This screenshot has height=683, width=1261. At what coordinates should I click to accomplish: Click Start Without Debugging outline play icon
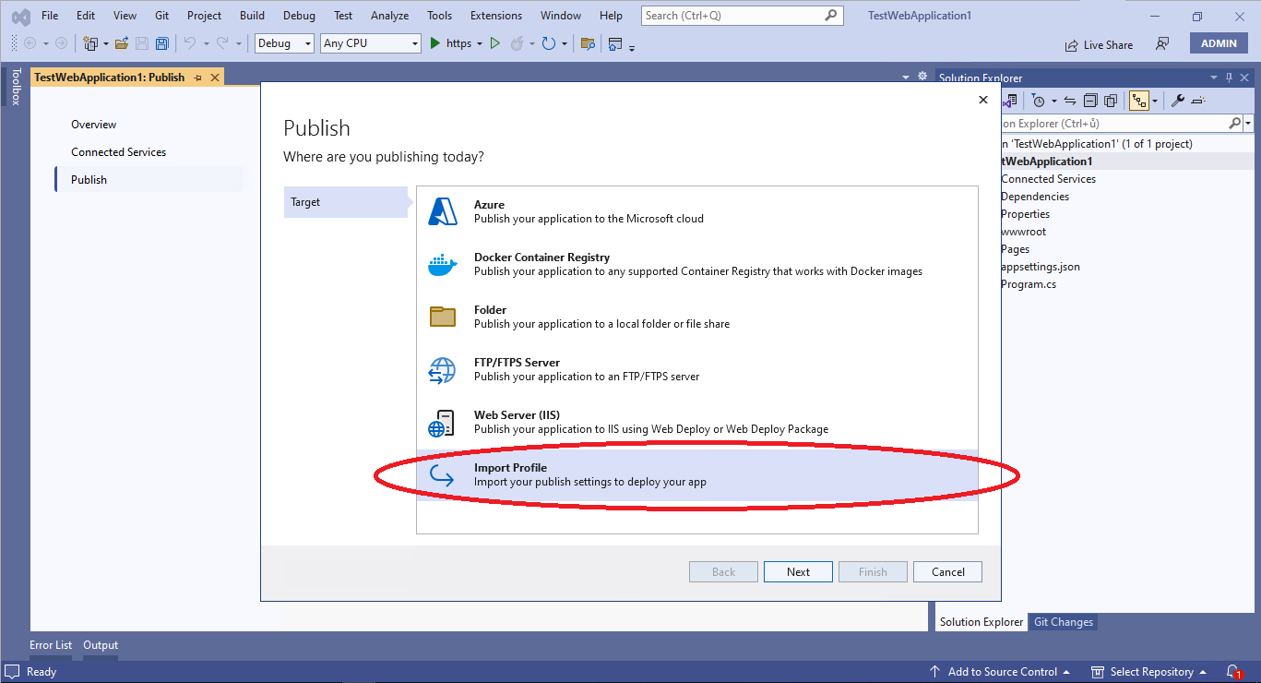(495, 43)
